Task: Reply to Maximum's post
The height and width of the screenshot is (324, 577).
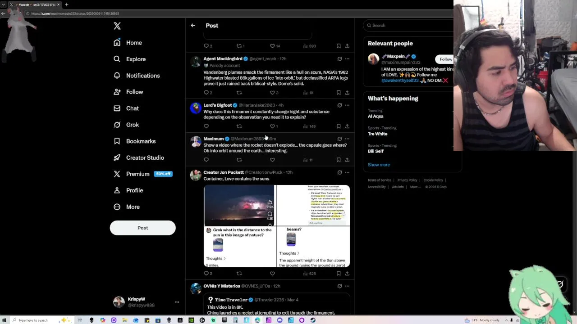Action: 206,160
